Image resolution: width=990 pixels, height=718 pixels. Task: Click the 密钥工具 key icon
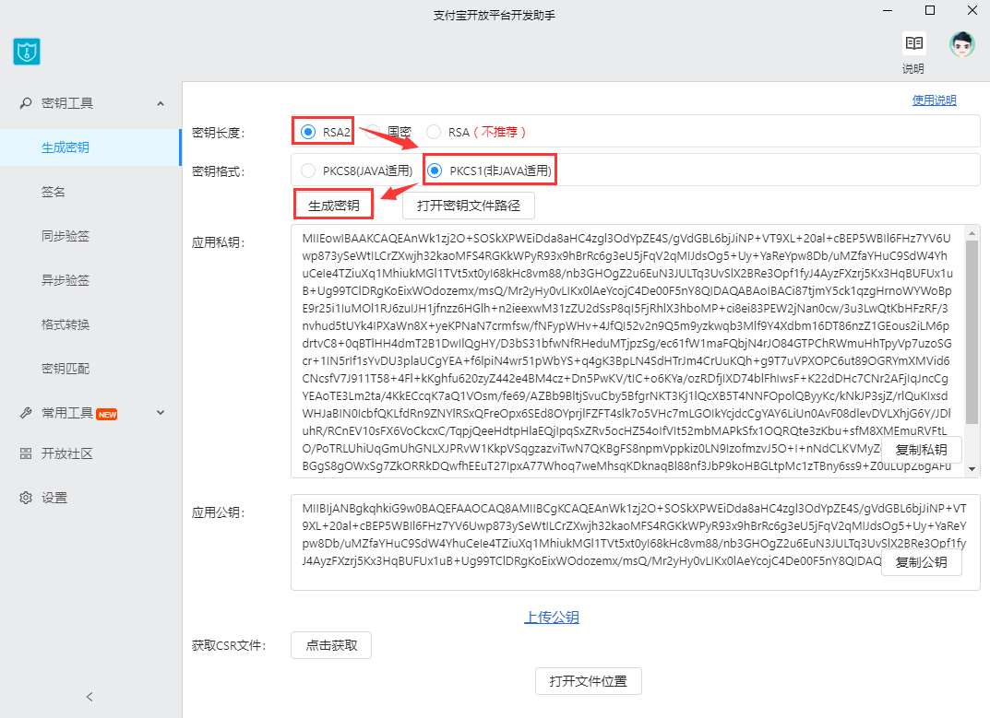click(26, 103)
